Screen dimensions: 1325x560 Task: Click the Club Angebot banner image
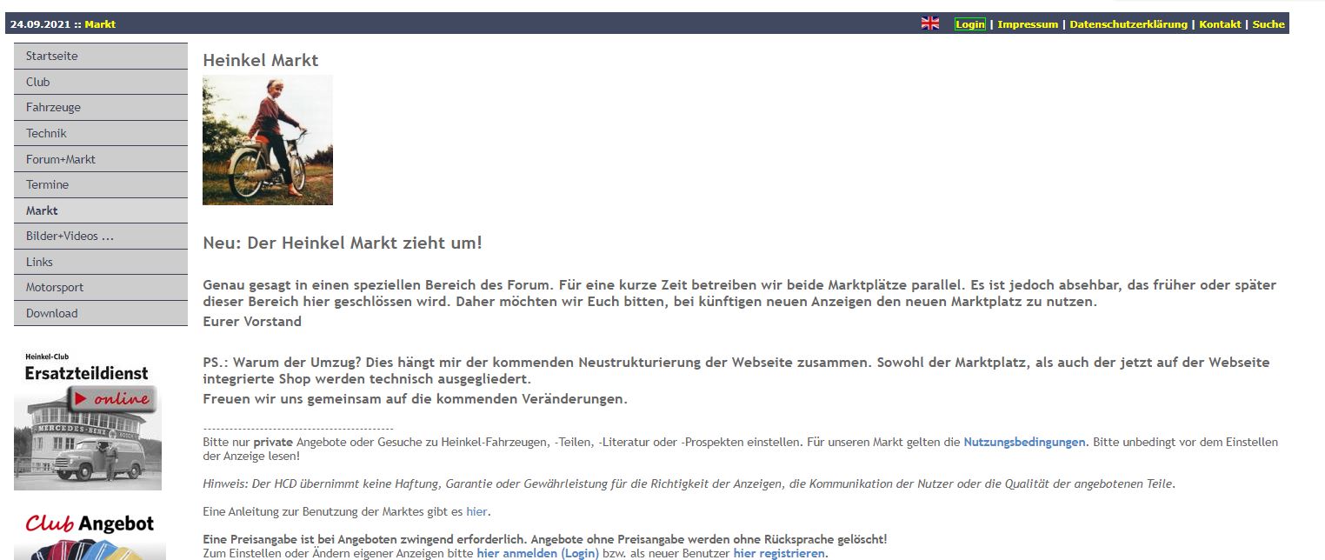pyautogui.click(x=90, y=535)
